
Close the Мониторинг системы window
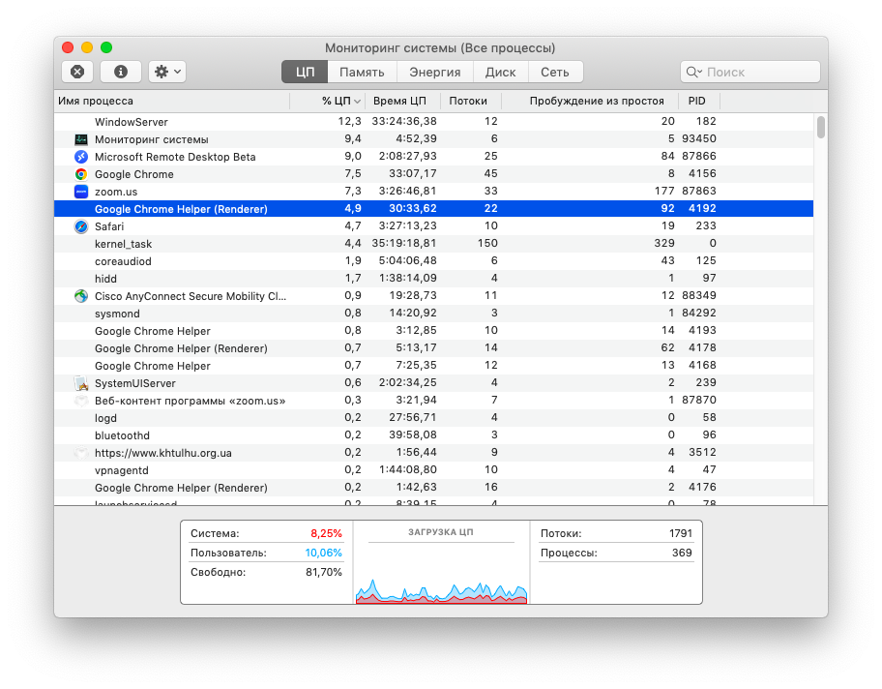click(68, 47)
